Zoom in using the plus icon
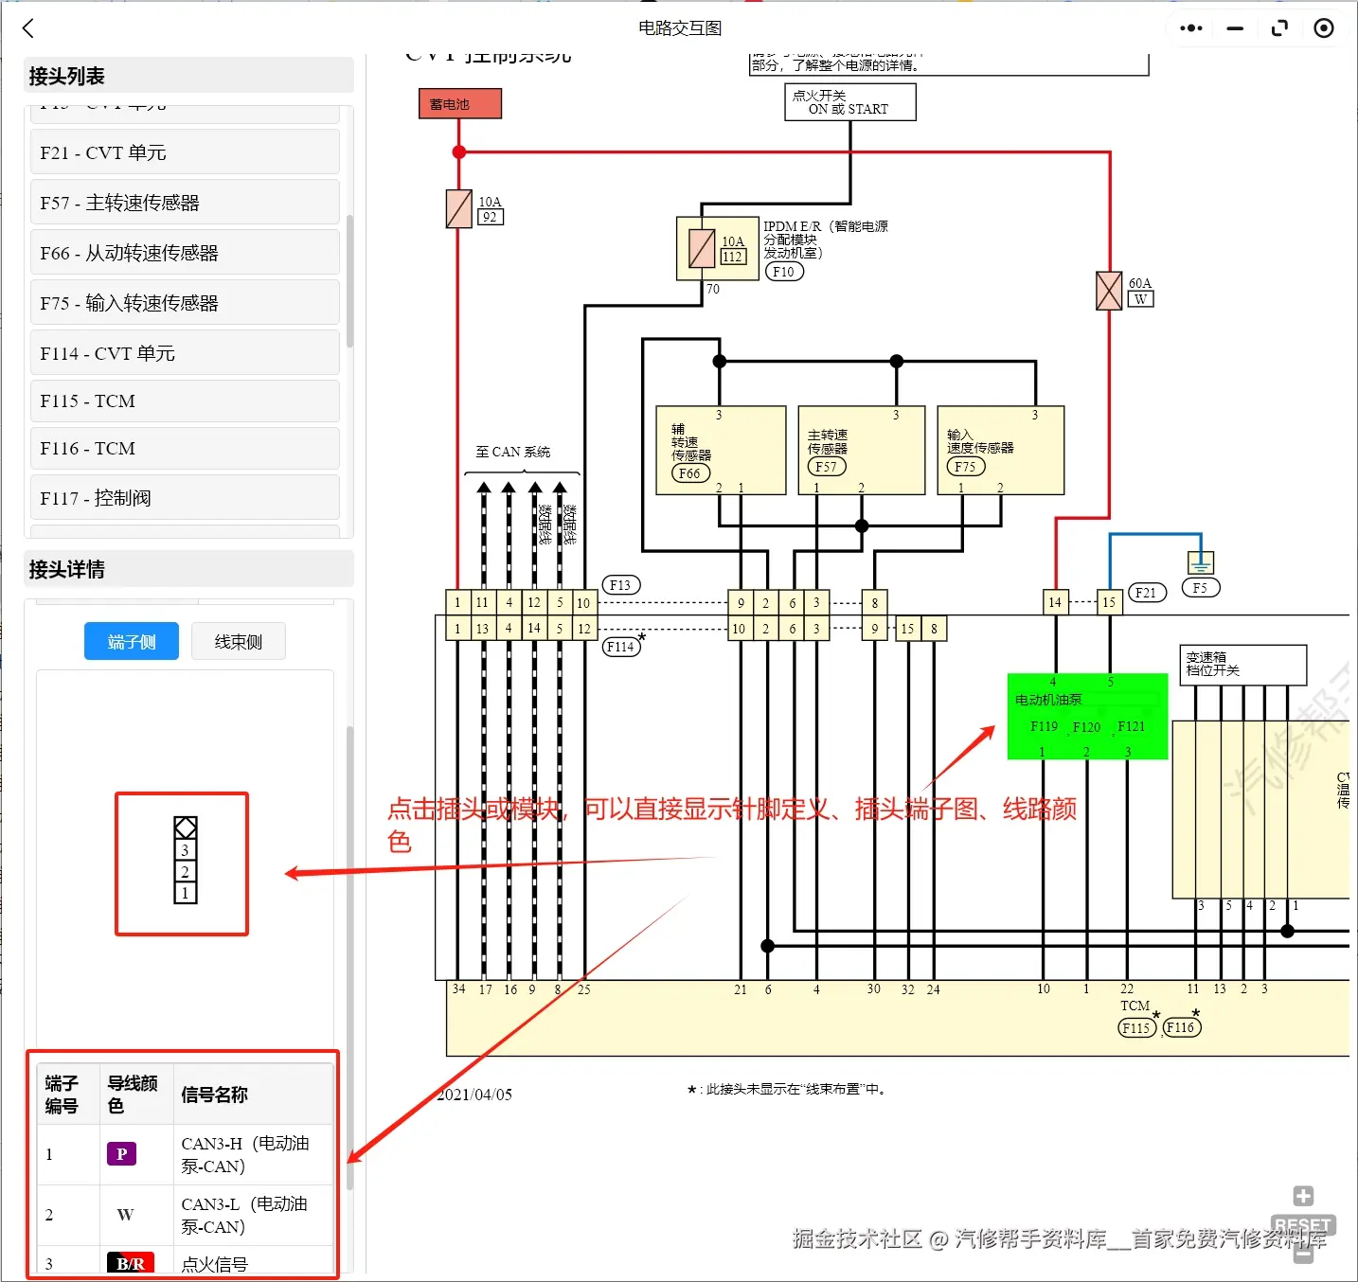 pos(1301,1196)
